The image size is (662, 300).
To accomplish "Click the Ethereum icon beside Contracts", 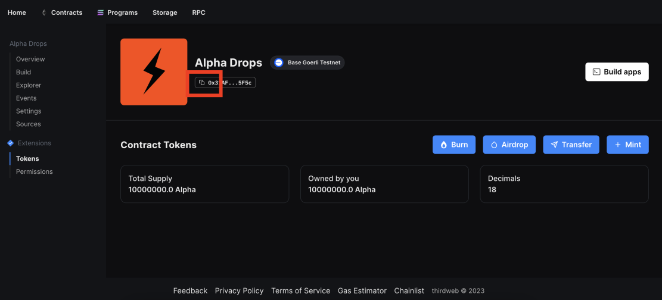I will pos(43,12).
